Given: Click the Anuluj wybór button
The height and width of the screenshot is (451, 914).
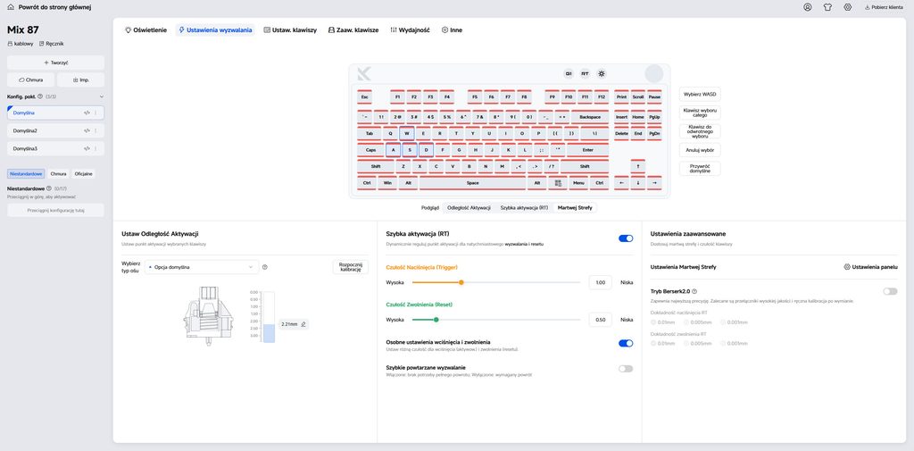Looking at the screenshot, I should (x=700, y=150).
